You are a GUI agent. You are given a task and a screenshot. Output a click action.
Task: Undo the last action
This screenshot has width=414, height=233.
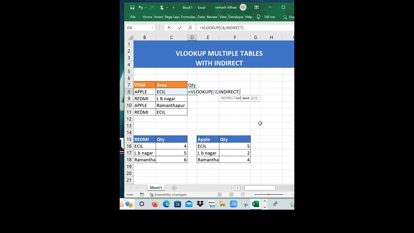tap(141, 7)
